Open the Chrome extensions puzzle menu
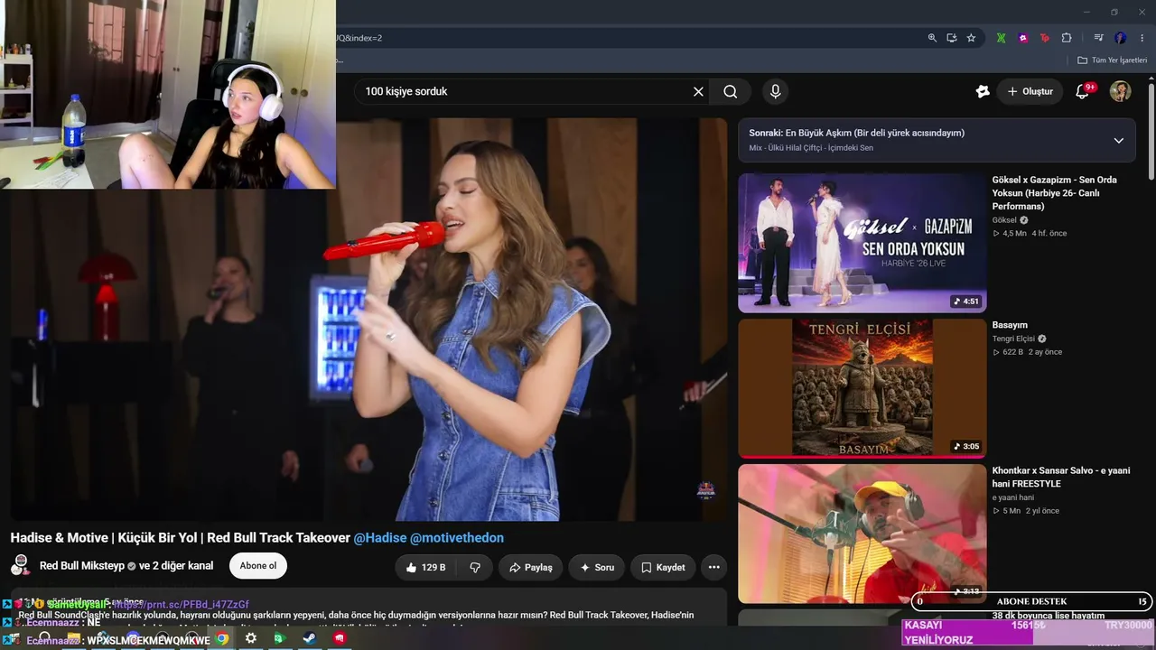Image resolution: width=1156 pixels, height=650 pixels. pos(1067,38)
